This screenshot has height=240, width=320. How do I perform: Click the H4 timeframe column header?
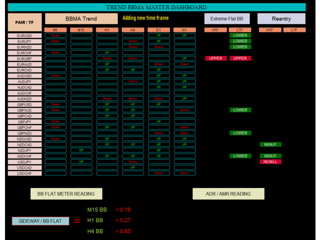coord(133,30)
